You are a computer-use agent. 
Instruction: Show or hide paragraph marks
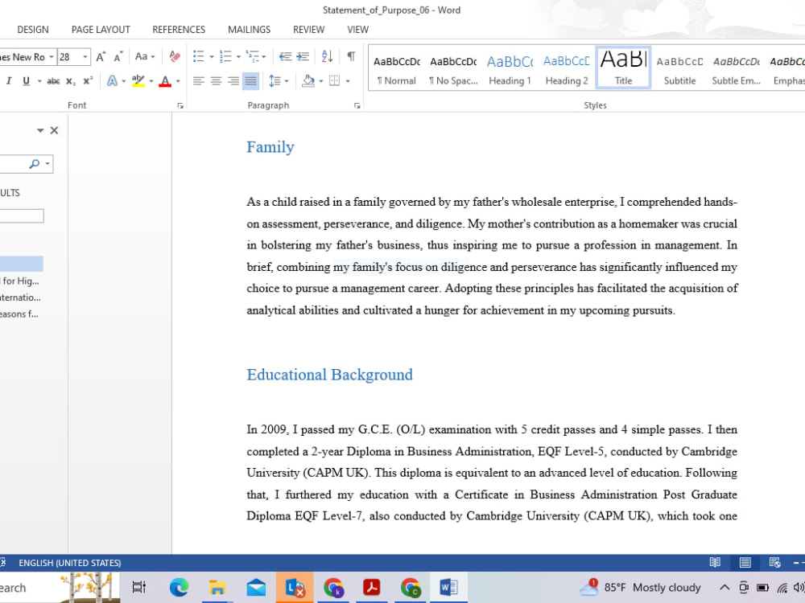(351, 56)
